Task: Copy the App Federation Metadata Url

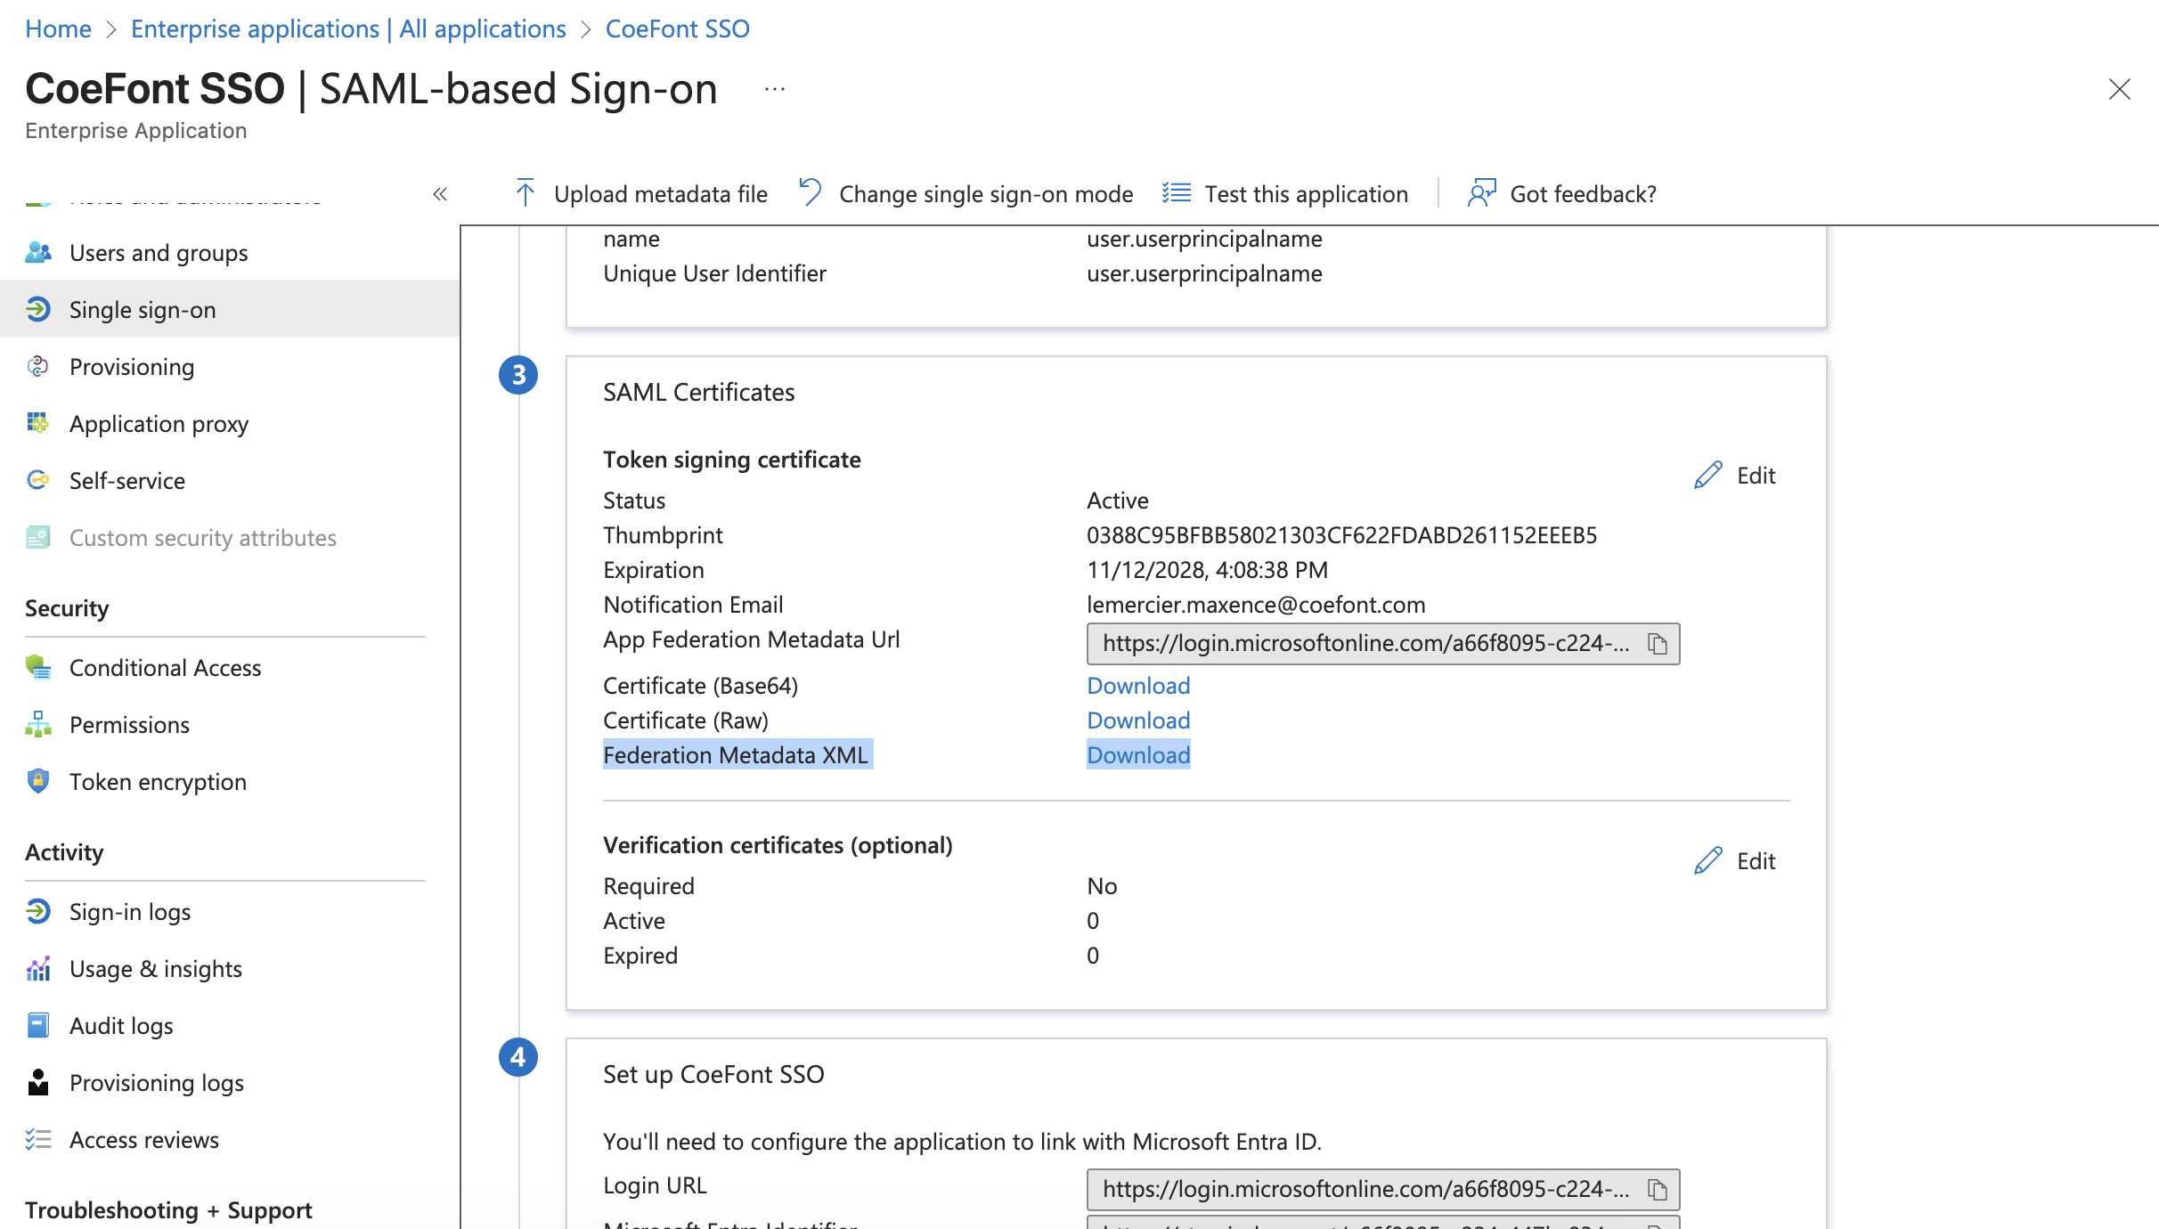Action: [1658, 644]
